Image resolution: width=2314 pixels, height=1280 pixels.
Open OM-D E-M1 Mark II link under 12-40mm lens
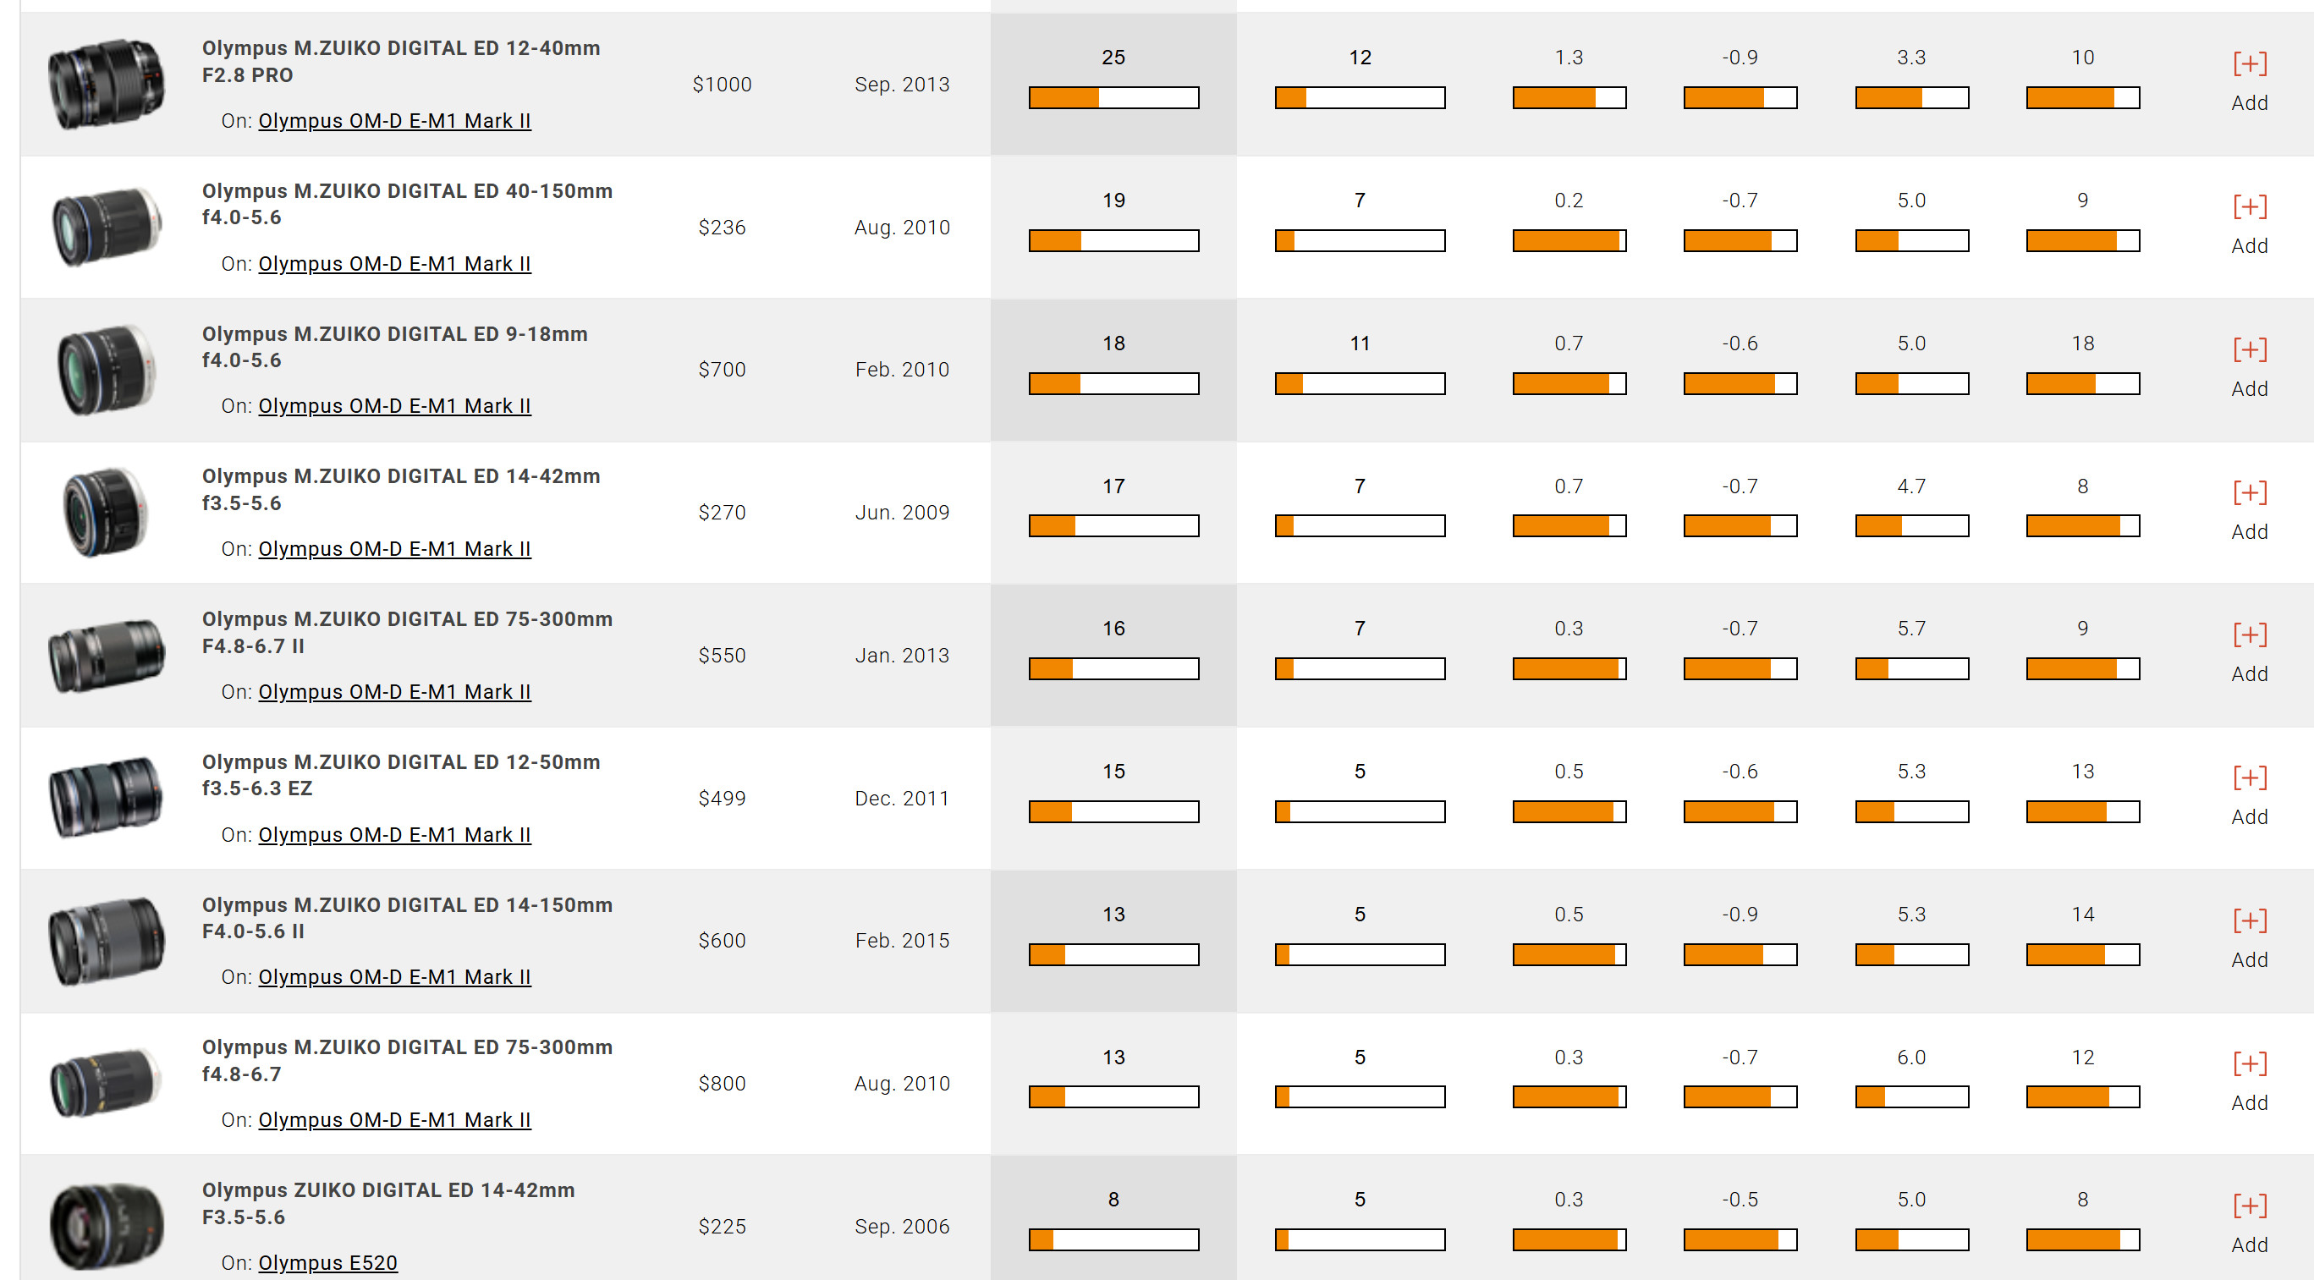coord(394,120)
